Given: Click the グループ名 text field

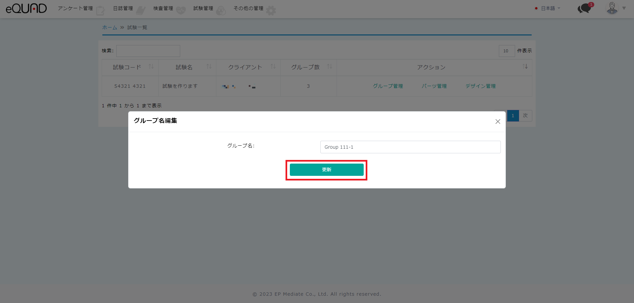Looking at the screenshot, I should [410, 147].
